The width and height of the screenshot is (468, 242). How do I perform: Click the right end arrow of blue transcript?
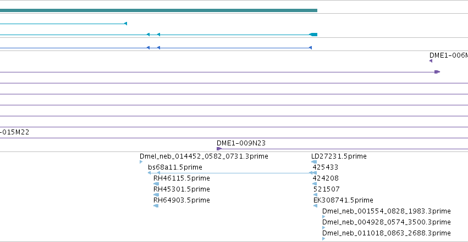click(x=310, y=48)
